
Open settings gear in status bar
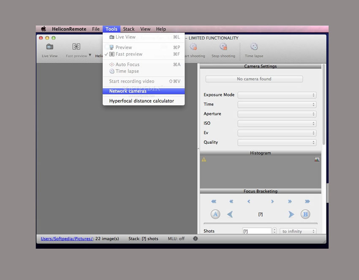195,239
